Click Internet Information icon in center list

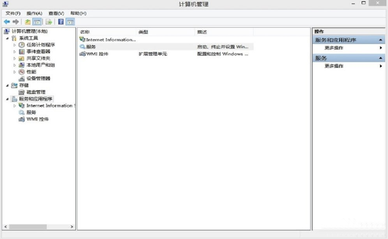(82, 40)
